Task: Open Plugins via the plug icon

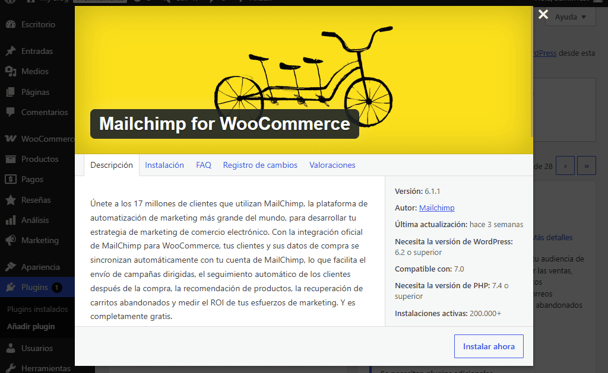Action: pyautogui.click(x=11, y=288)
